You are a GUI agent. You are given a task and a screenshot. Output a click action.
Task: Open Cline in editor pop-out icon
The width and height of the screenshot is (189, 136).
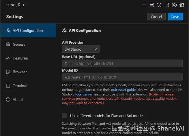click(x=167, y=5)
